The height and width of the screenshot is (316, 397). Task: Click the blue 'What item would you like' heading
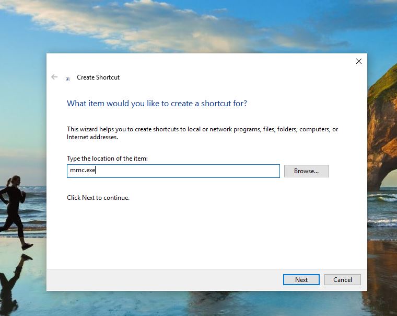pyautogui.click(x=157, y=104)
